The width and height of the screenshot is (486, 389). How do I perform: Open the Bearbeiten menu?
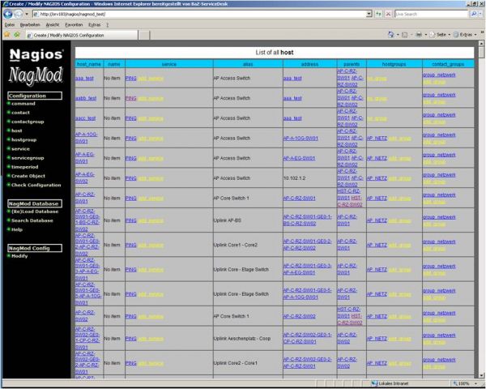point(28,25)
